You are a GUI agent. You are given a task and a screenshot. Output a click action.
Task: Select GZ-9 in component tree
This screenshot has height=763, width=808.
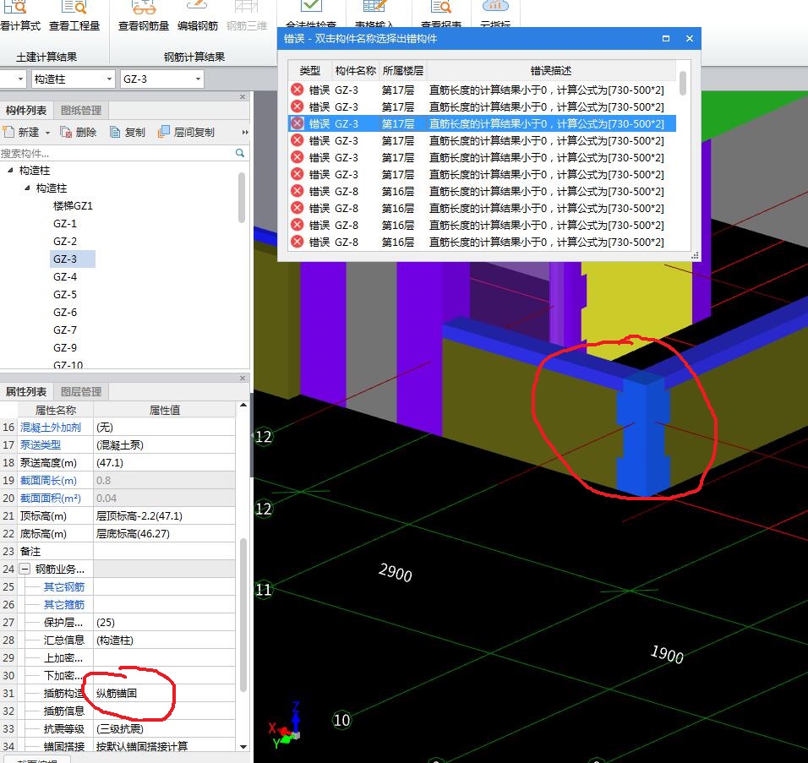[x=65, y=348]
